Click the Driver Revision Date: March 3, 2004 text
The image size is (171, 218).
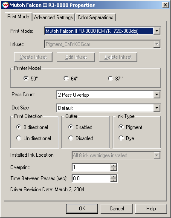47,189
